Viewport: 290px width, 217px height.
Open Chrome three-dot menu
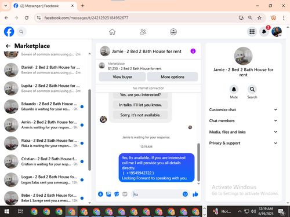[x=284, y=18]
